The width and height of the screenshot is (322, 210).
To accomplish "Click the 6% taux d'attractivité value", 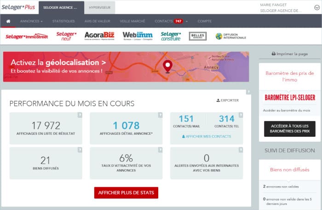I will click(x=126, y=158).
